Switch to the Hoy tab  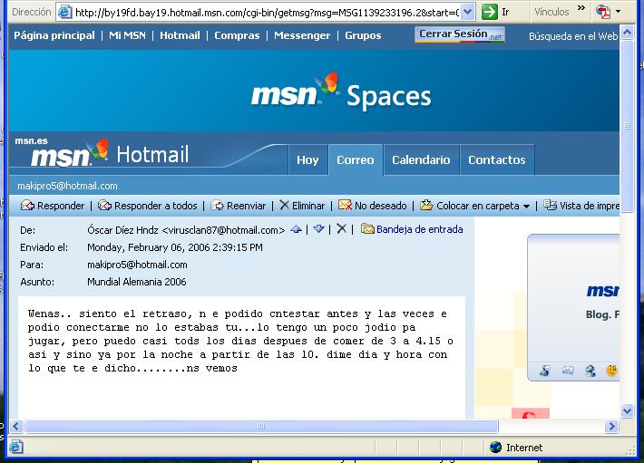coord(307,160)
